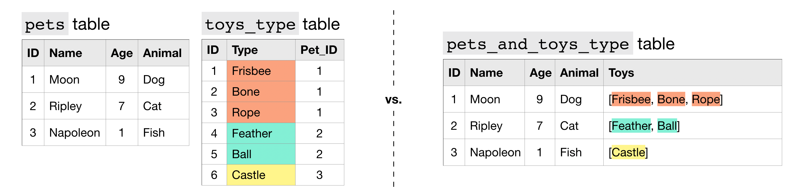Click the Toys column header

click(x=621, y=73)
